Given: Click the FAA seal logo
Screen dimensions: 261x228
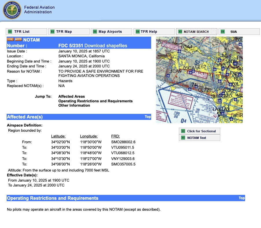Looking at the screenshot, I should pos(12,10).
